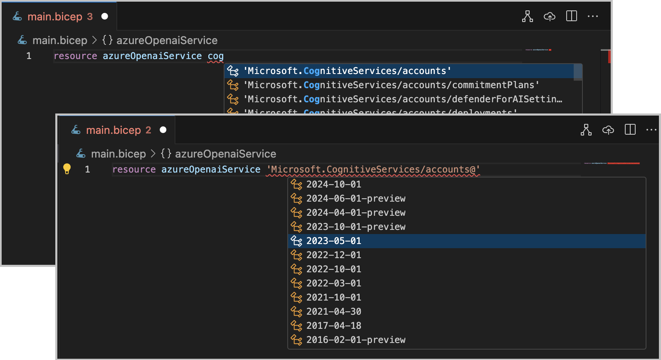Viewport: 661px width, 360px height.
Task: Choose API version 2017-04-18
Action: click(x=467, y=326)
